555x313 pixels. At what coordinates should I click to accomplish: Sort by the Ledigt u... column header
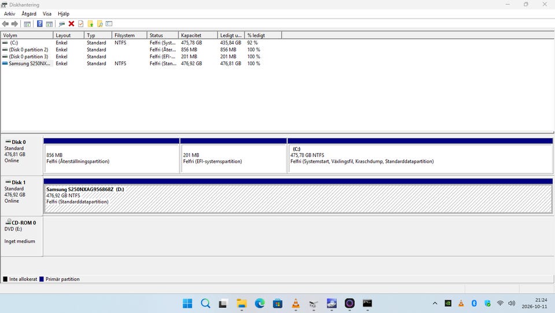click(231, 35)
